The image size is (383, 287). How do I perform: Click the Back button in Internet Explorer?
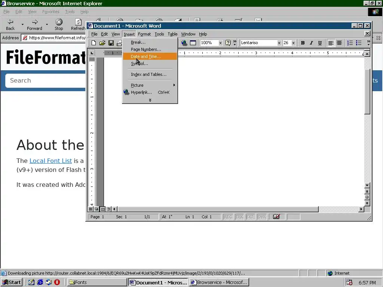[10, 25]
